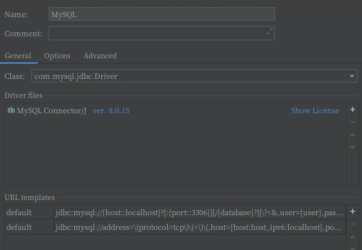Add a new URL template with plus

pyautogui.click(x=352, y=212)
